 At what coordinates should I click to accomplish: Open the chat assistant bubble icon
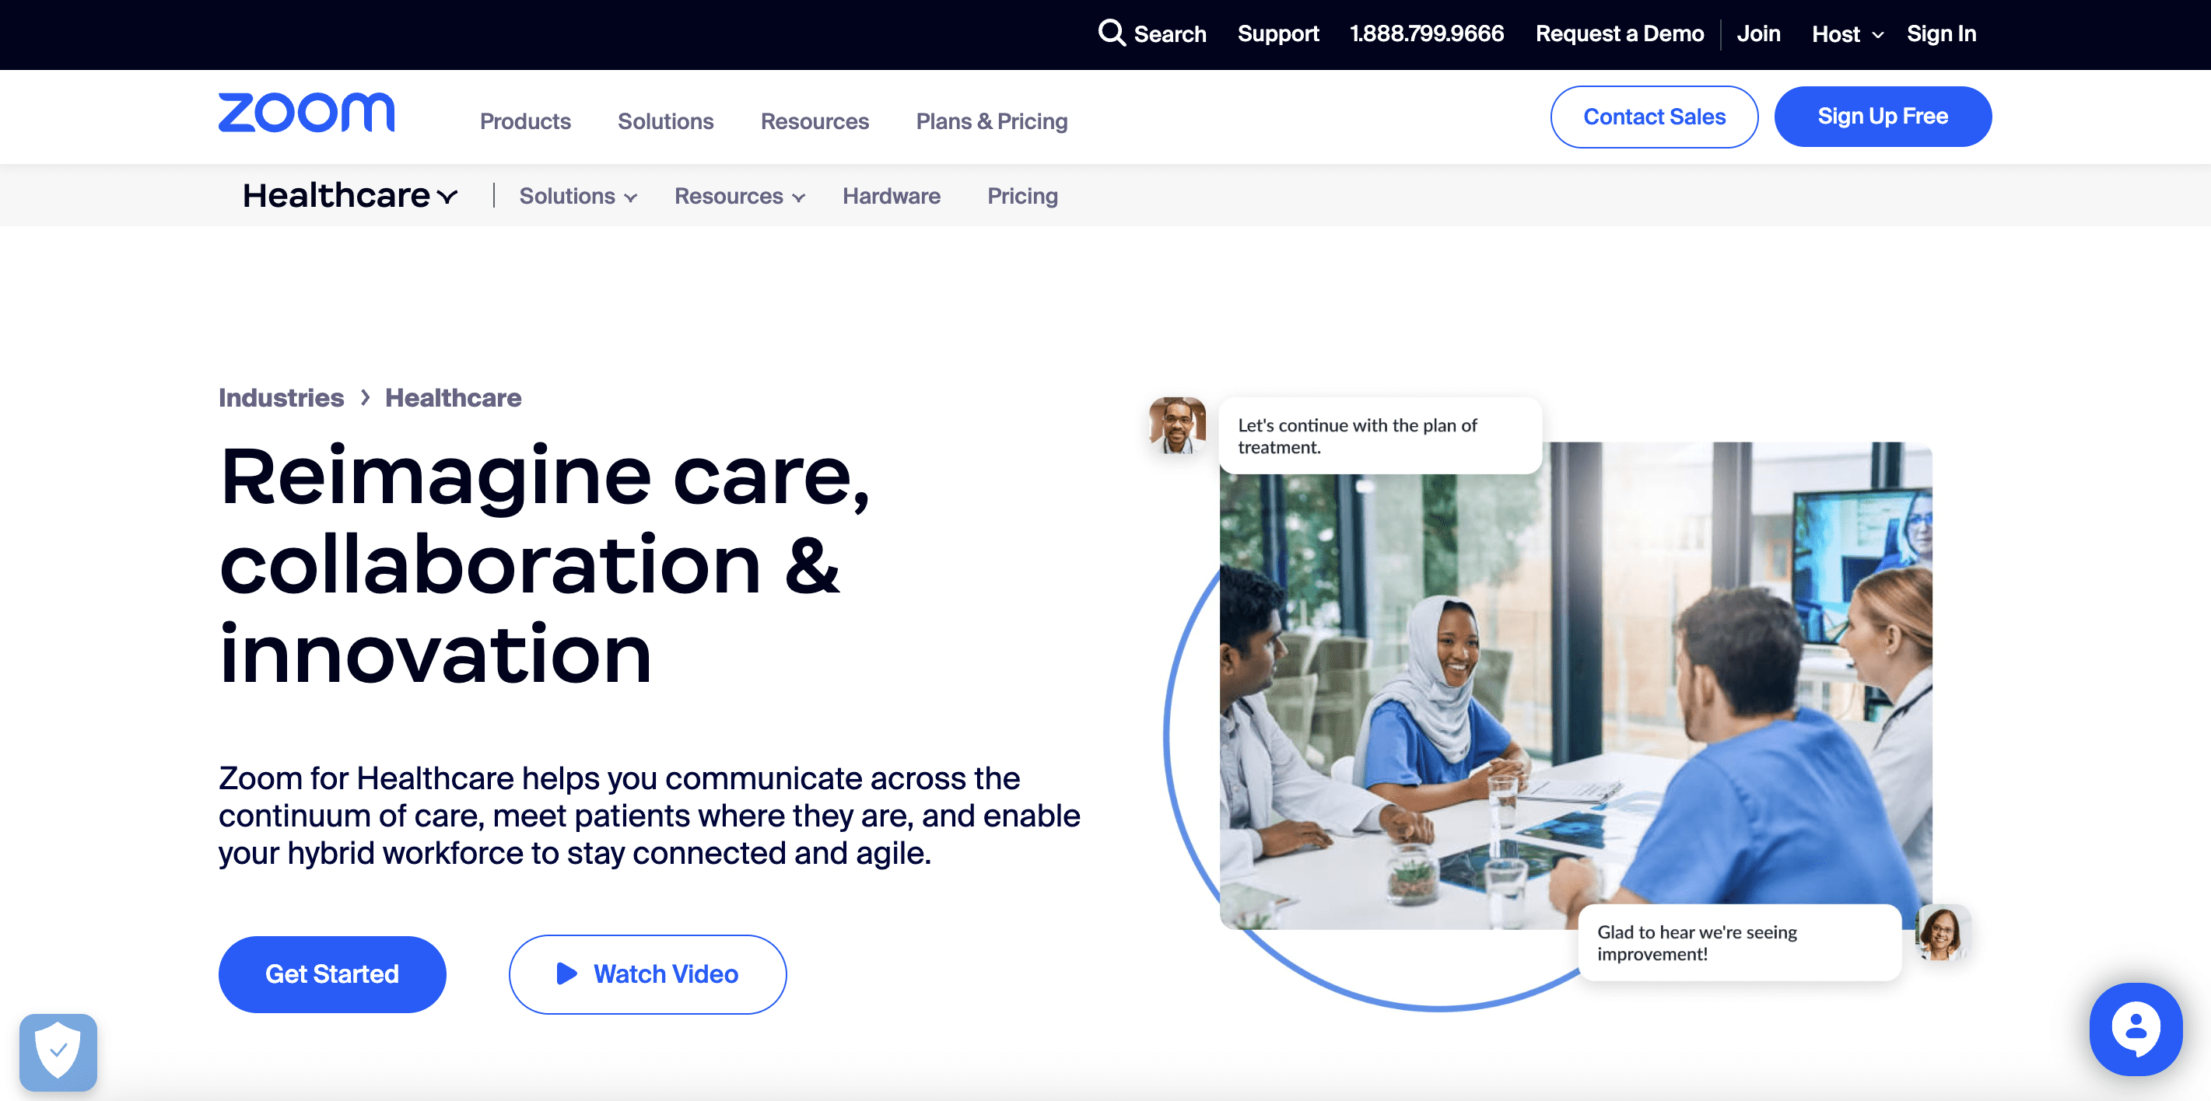[2136, 1028]
